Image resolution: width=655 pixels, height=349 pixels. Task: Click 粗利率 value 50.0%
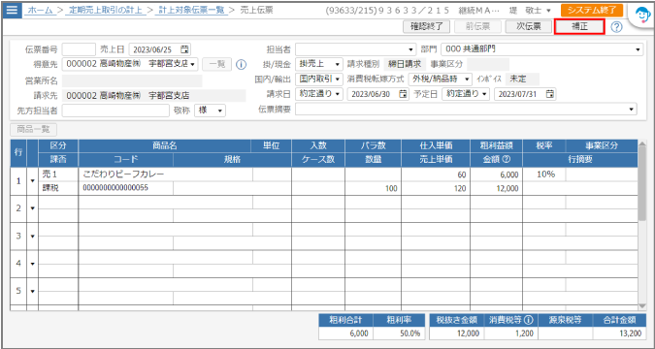tap(399, 333)
